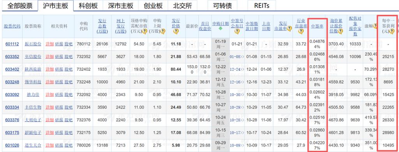Open help icon under 发行价格 header
Image resolution: width=399 pixels, height=152 pixels.
176,31
